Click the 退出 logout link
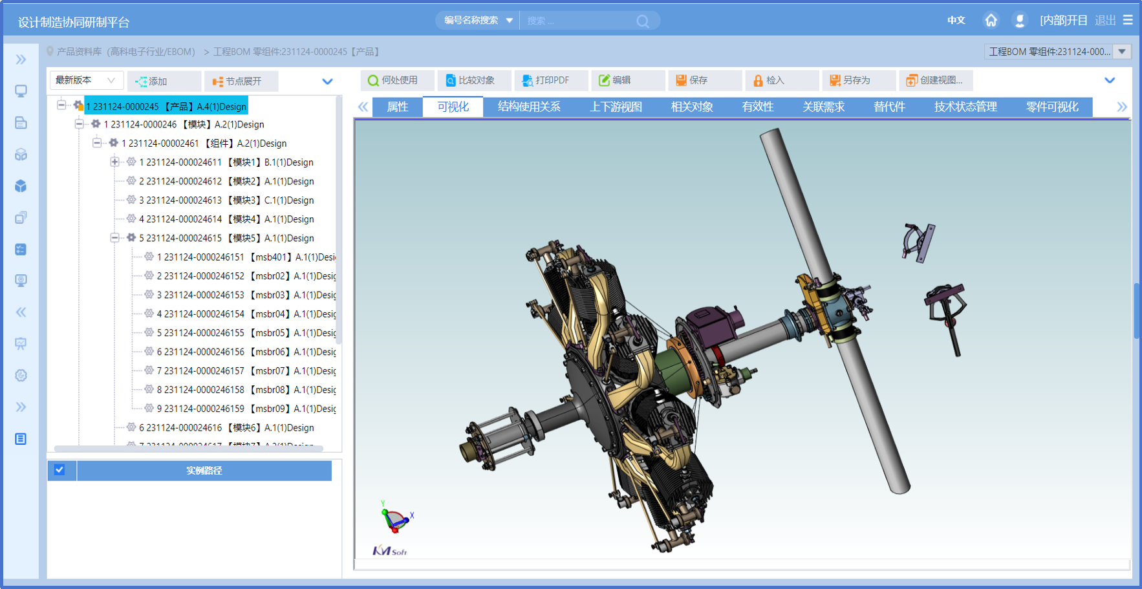 pos(1104,21)
